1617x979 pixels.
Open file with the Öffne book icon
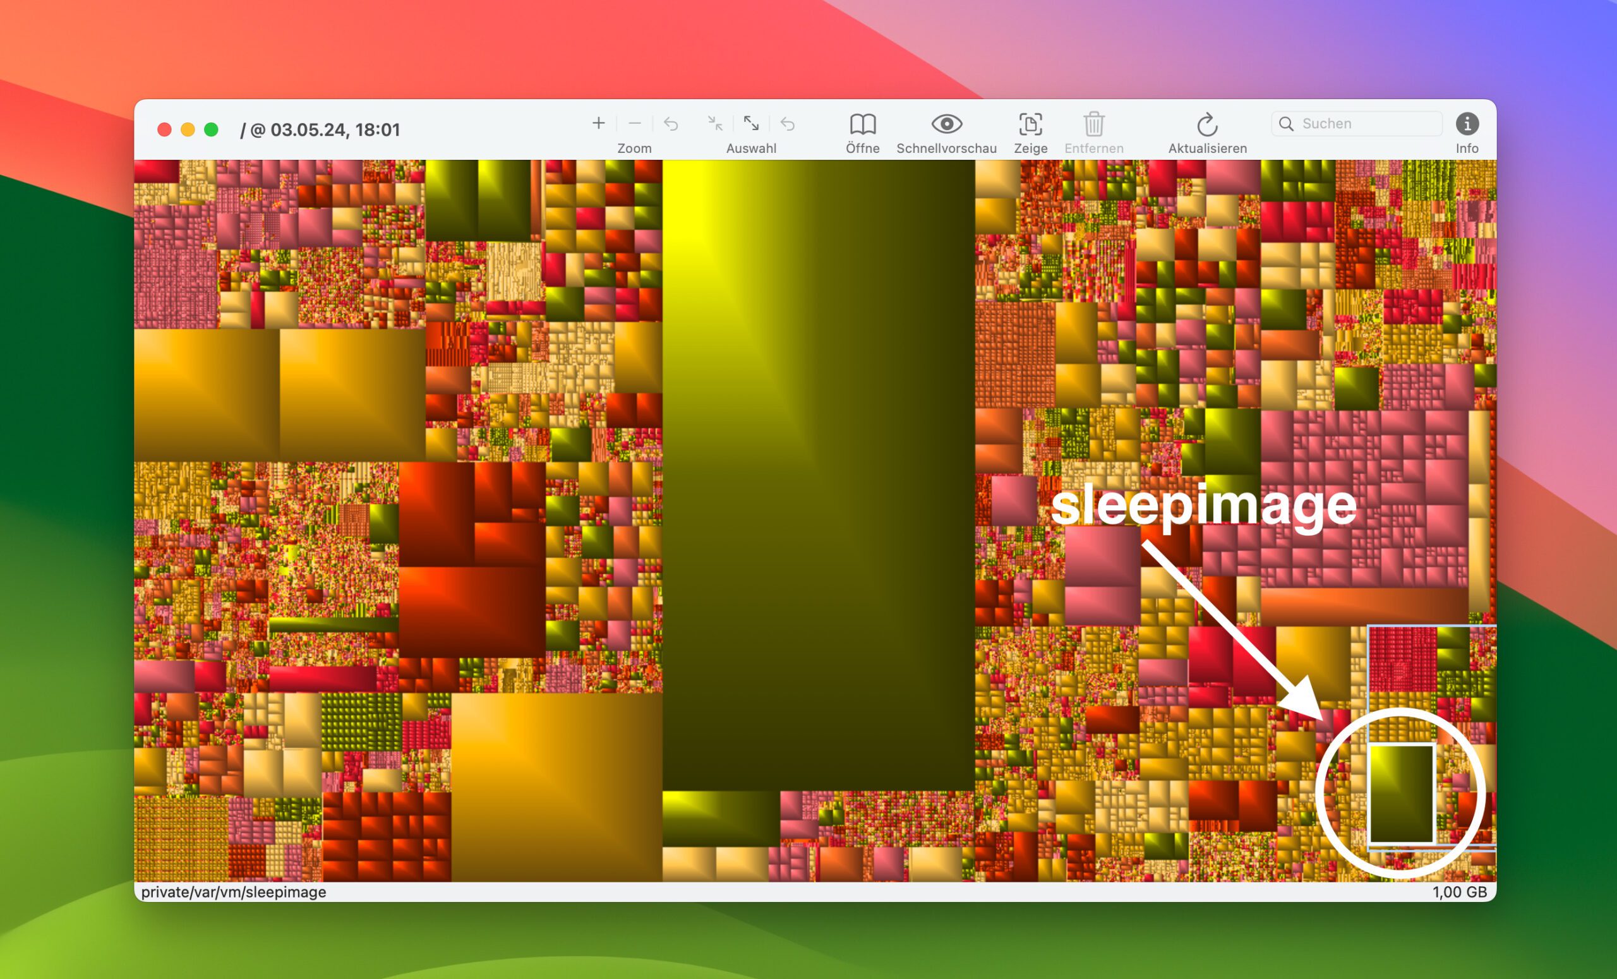pos(862,124)
